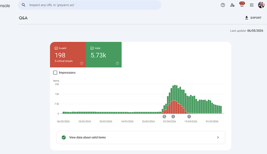Click the chart annotation marker numbered 3
This screenshot has height=154, width=267.
pos(164,116)
